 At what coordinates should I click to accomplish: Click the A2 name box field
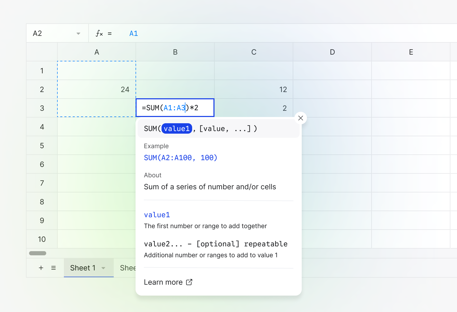57,33
